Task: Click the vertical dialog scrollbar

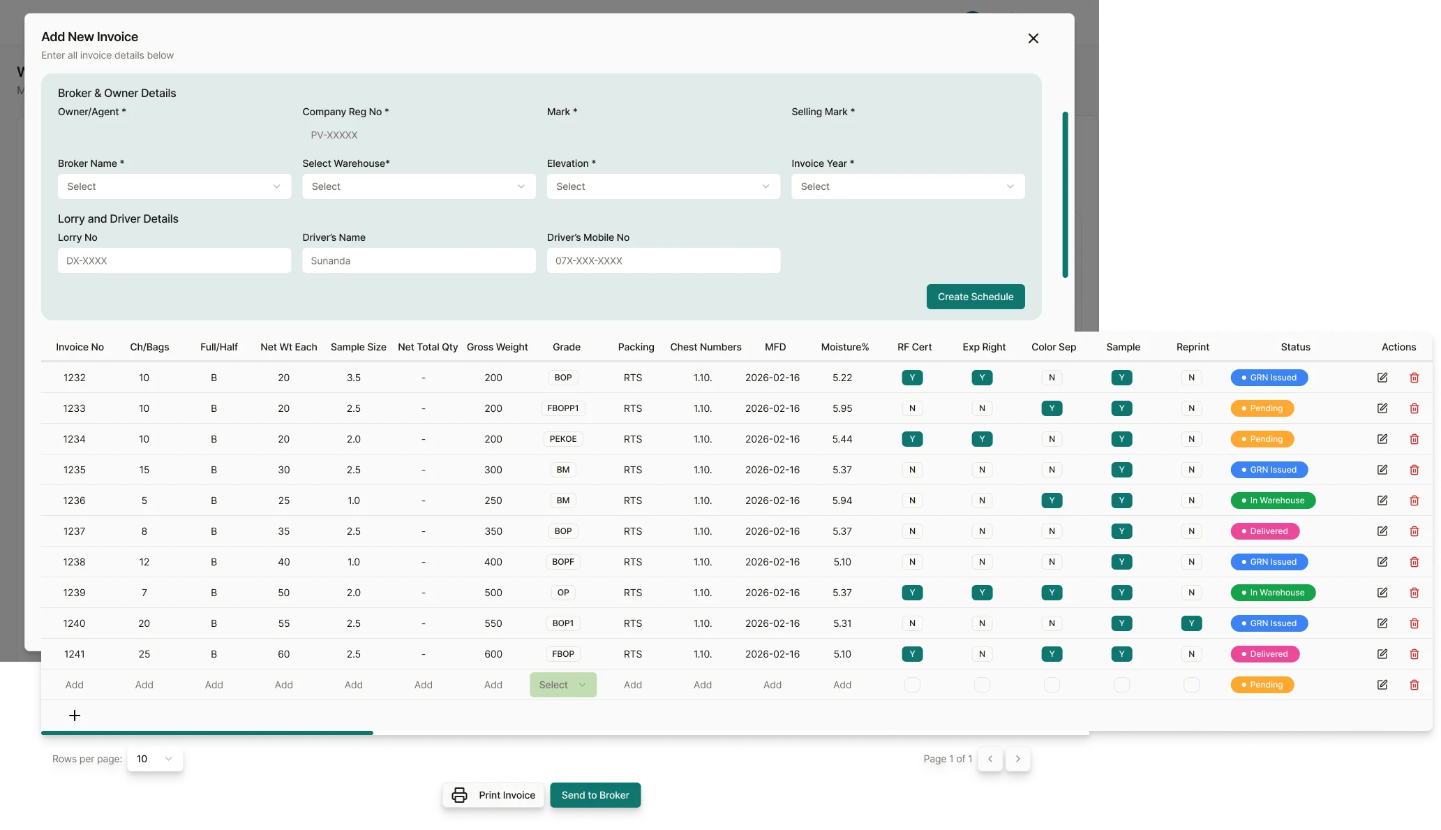Action: click(1066, 194)
